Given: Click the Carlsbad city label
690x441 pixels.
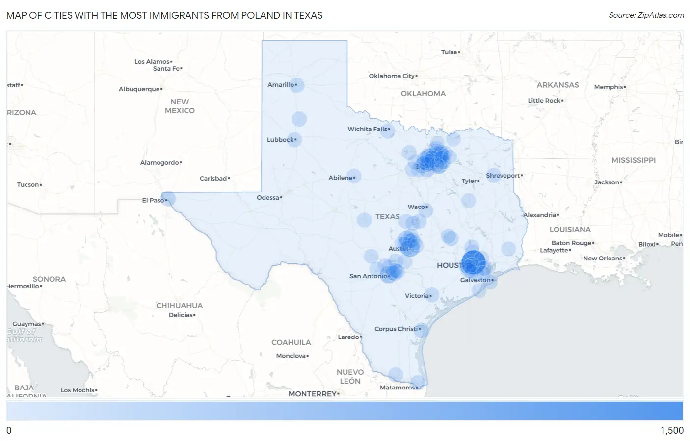Looking at the screenshot, I should (x=213, y=178).
